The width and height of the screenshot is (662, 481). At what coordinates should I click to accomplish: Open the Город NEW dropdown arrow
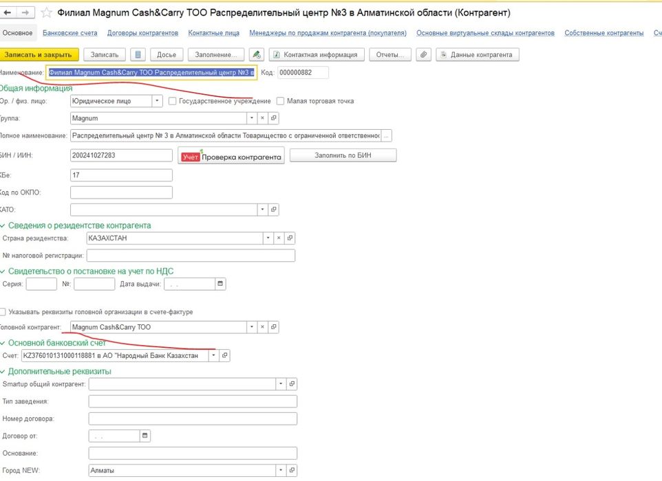[x=281, y=470]
